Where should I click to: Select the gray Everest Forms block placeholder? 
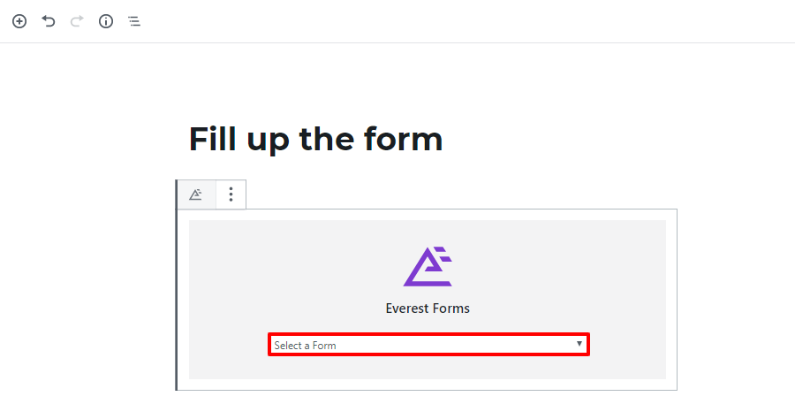tap(428, 300)
